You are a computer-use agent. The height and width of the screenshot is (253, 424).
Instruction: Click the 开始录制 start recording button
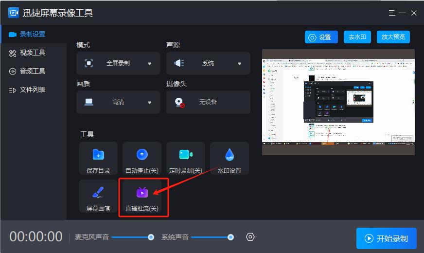point(387,238)
